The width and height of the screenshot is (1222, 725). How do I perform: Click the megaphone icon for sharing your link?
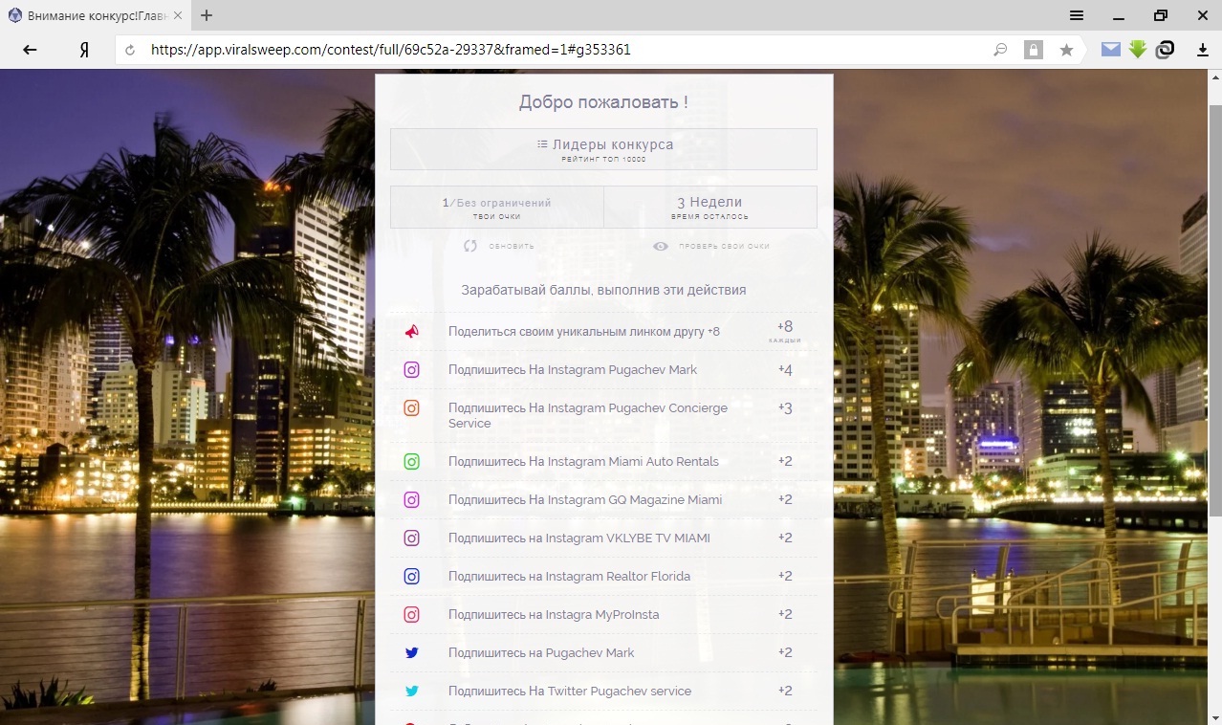[411, 332]
